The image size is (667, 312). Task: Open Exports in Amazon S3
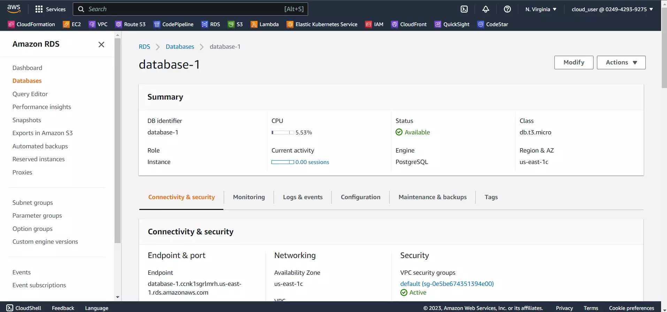pyautogui.click(x=43, y=133)
